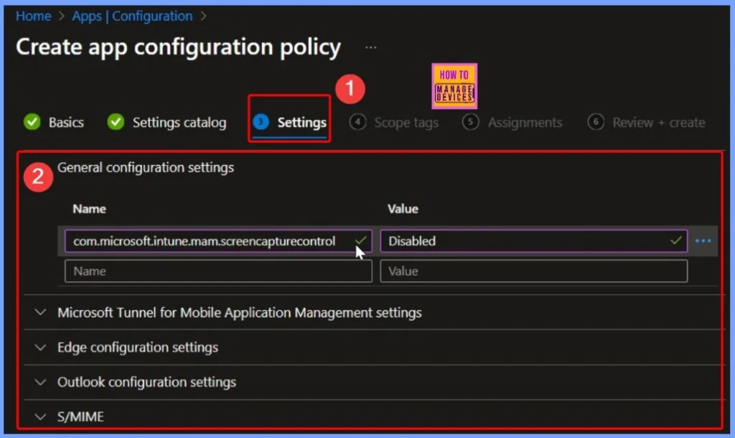
Task: Expand Outlook configuration settings section
Action: (x=146, y=382)
